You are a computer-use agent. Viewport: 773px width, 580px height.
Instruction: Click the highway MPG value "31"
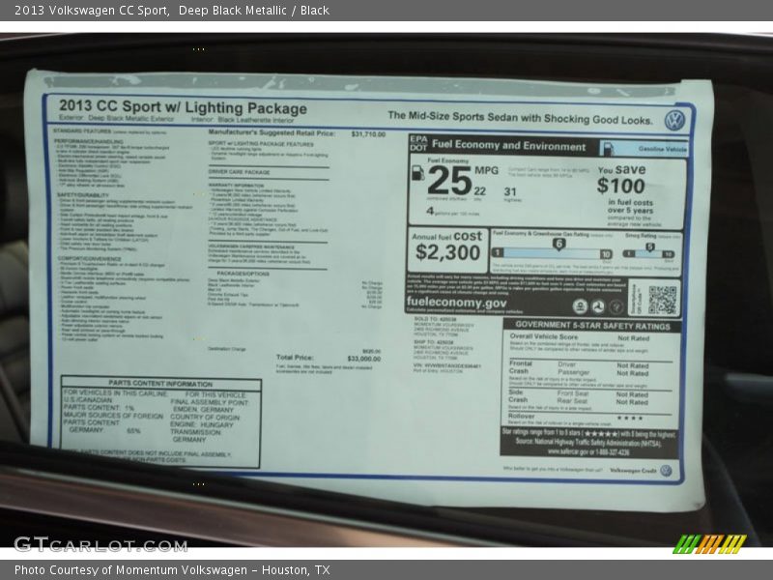point(510,191)
